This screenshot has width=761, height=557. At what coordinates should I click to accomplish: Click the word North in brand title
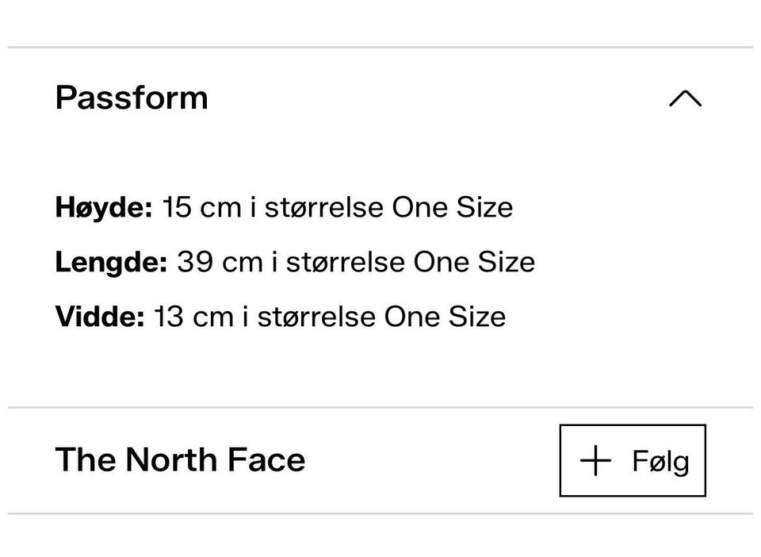(172, 460)
